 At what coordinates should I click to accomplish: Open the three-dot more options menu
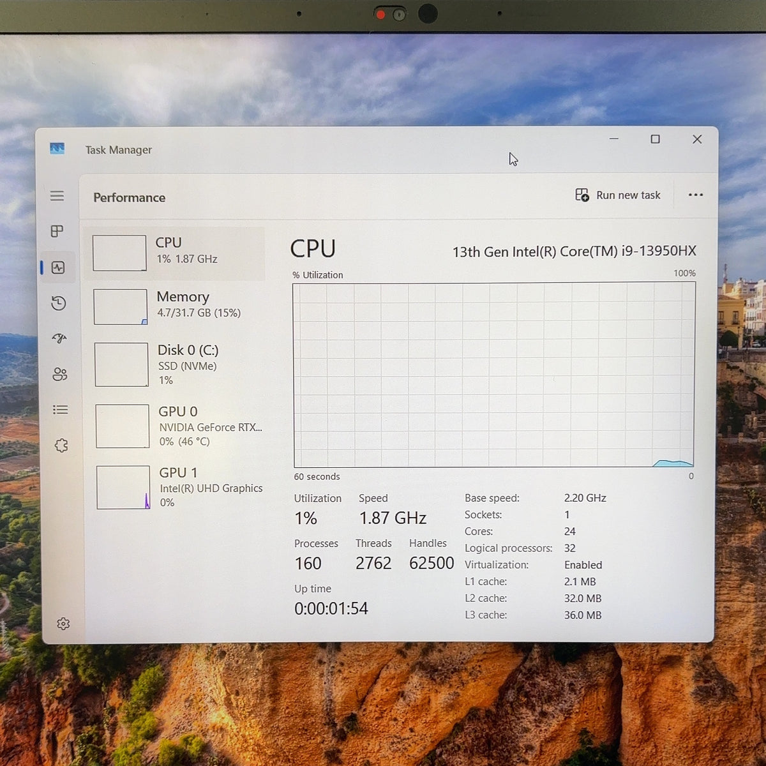(x=696, y=195)
